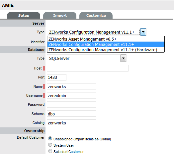174x154 pixels.
Task: Click into the Host field
Action: [x=88, y=68]
